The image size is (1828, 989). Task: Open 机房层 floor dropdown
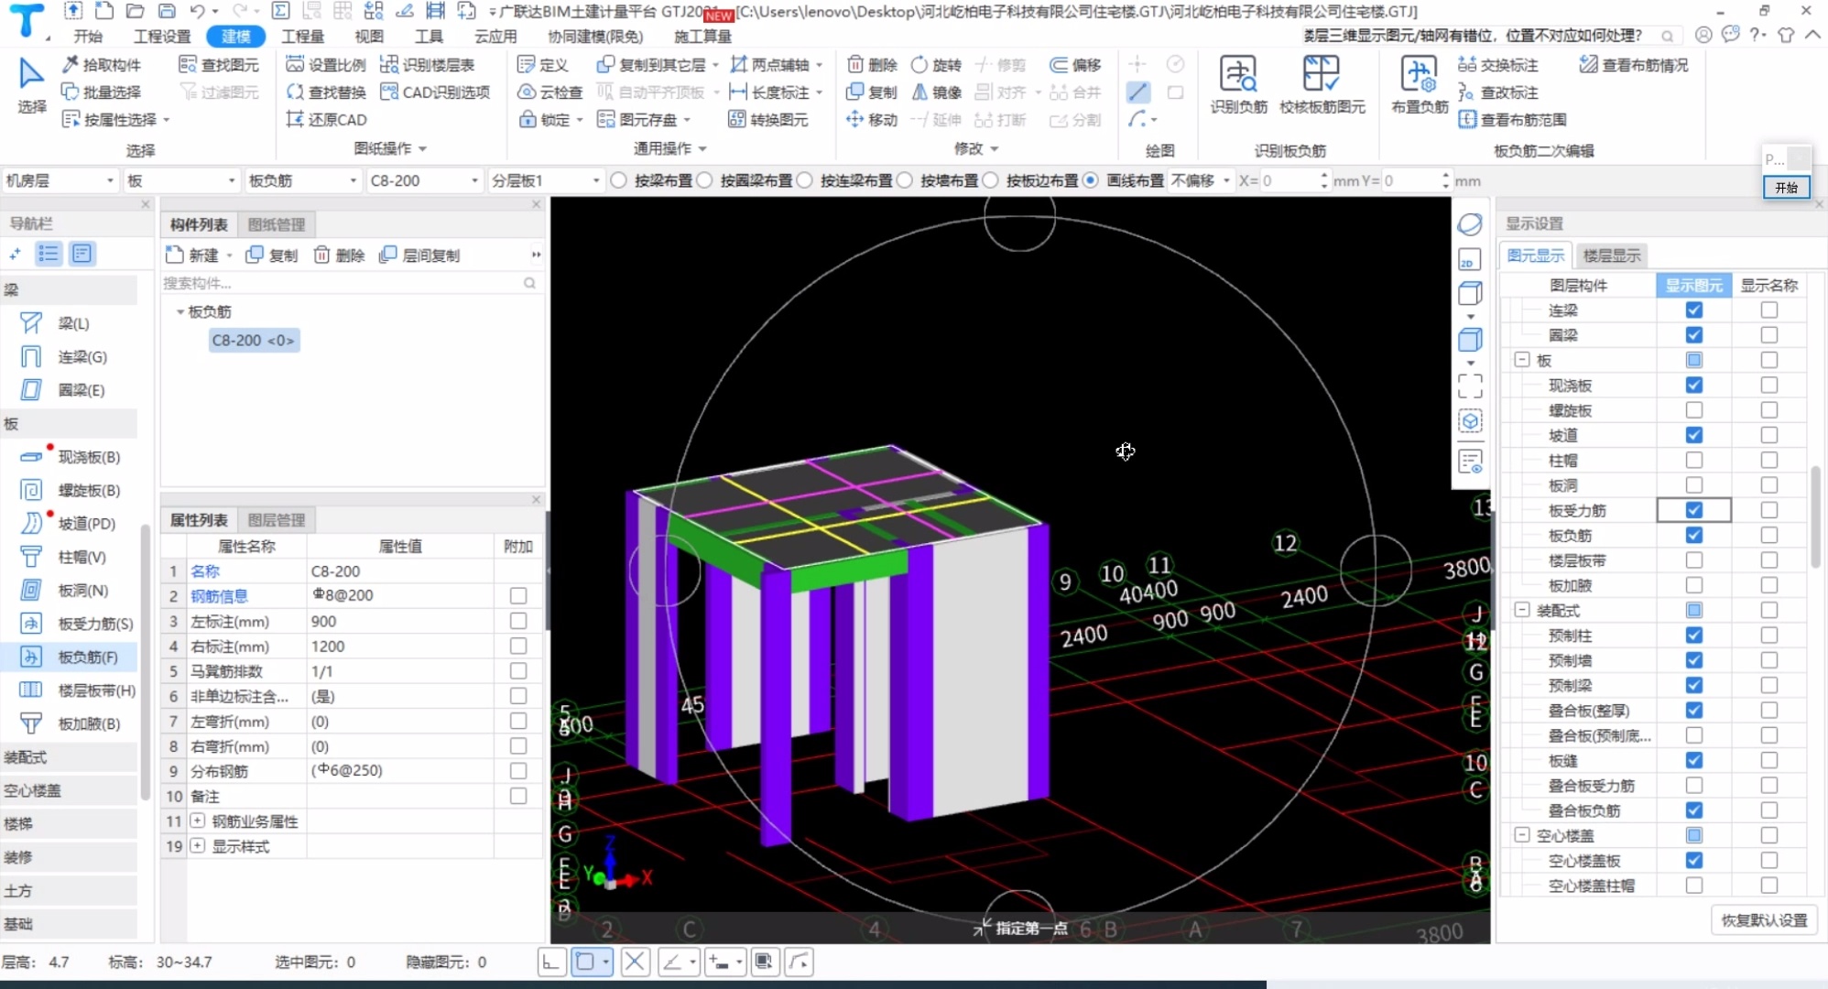coord(60,180)
